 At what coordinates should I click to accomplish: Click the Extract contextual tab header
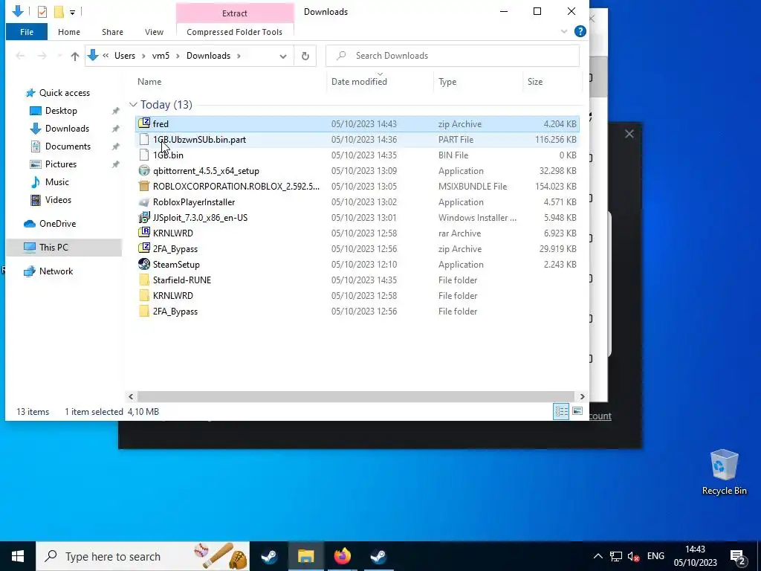(x=235, y=13)
